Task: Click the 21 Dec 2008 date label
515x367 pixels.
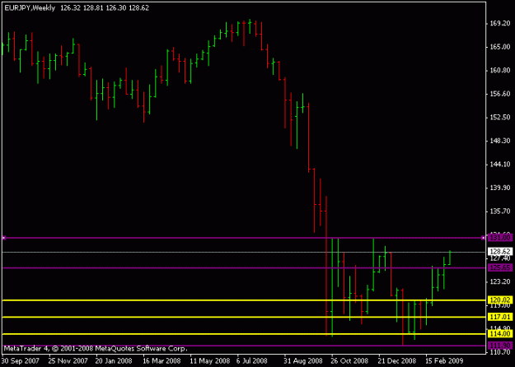Action: (x=398, y=361)
